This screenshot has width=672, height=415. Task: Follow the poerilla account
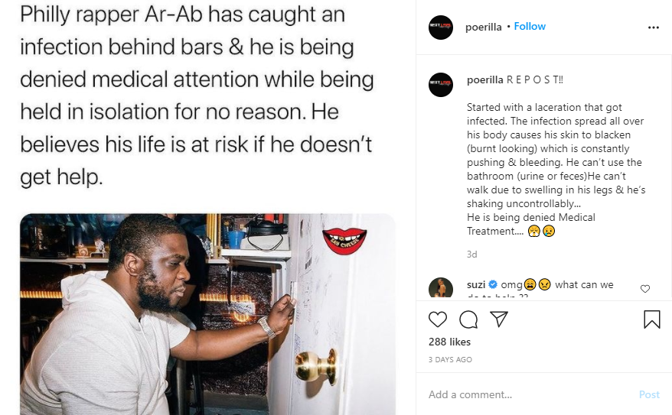pyautogui.click(x=530, y=27)
